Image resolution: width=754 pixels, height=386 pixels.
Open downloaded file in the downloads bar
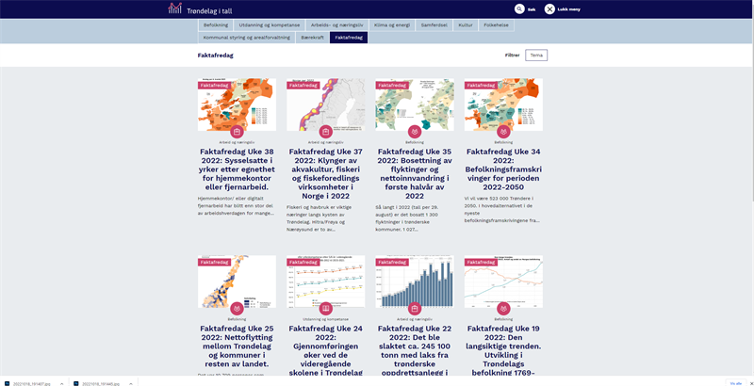[x=33, y=383]
